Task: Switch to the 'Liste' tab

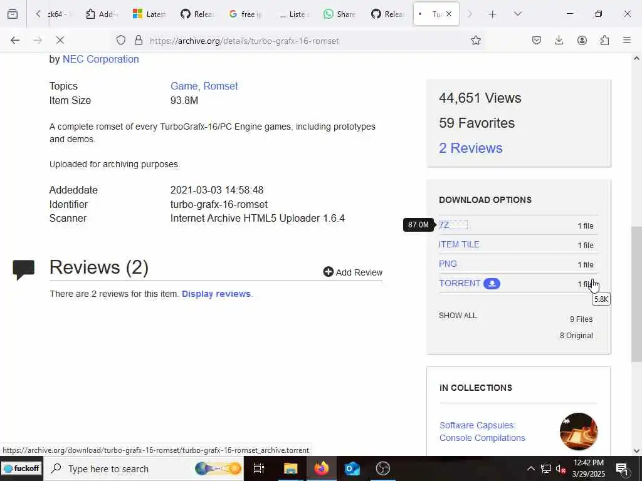Action: click(x=293, y=14)
